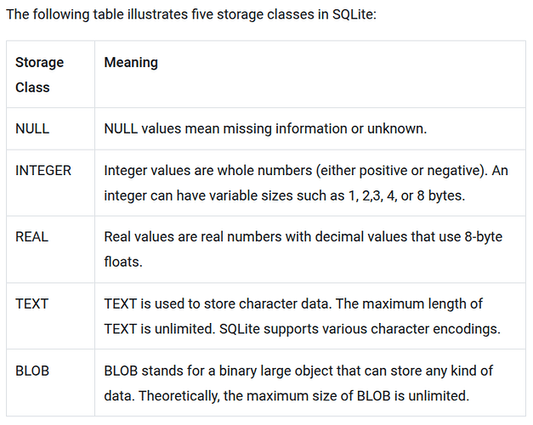Click the NULL values meaning description
Screen dimensions: 533x425
pos(264,129)
